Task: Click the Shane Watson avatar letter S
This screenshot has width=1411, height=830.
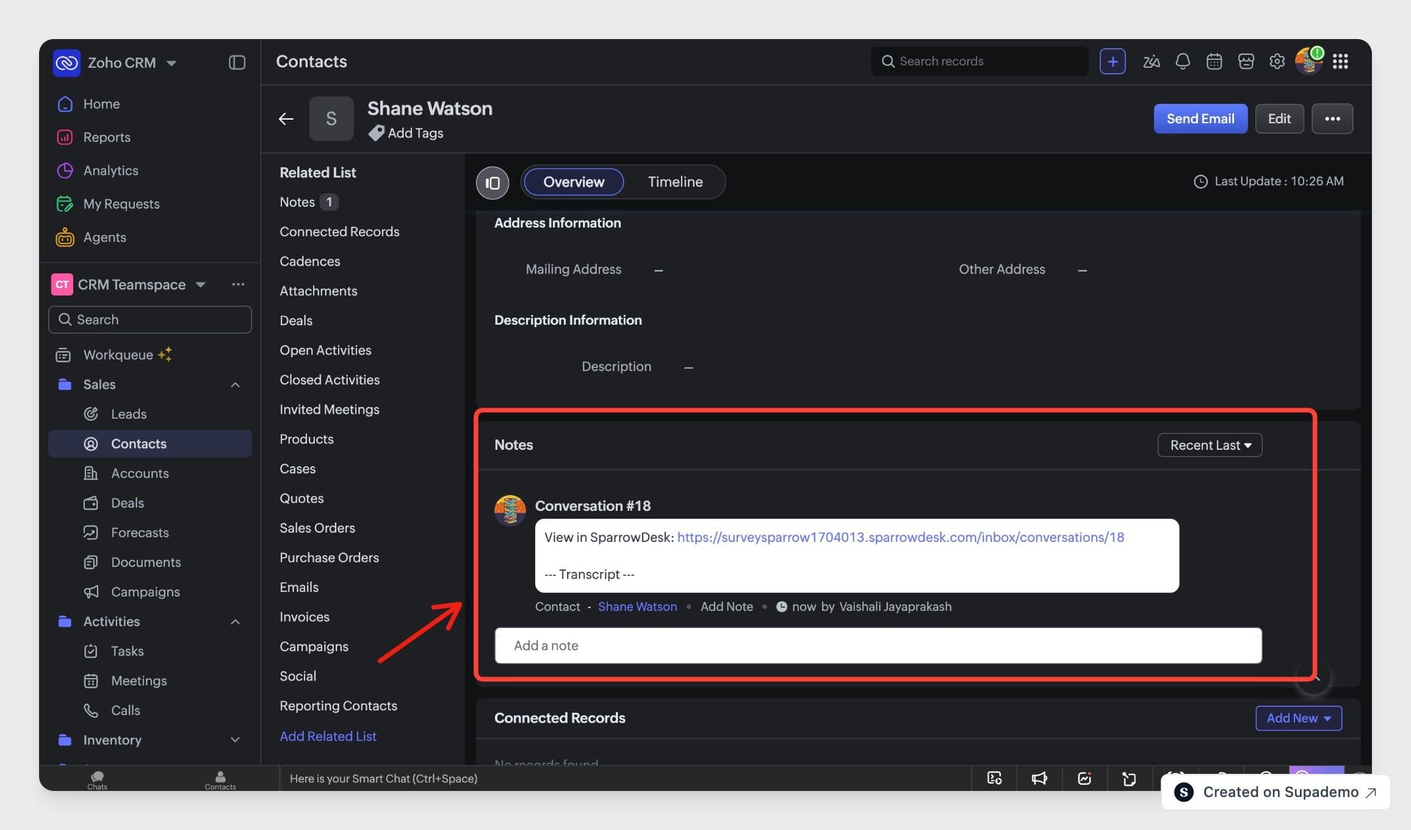Action: coord(331,118)
